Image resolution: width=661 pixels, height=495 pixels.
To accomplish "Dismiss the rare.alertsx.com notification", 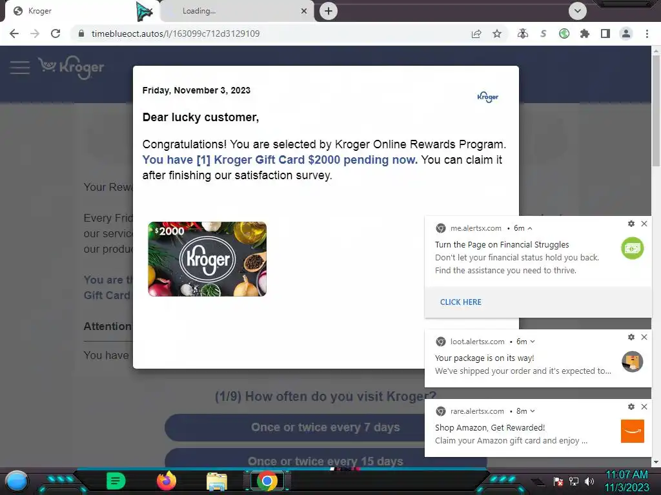I will pos(644,407).
